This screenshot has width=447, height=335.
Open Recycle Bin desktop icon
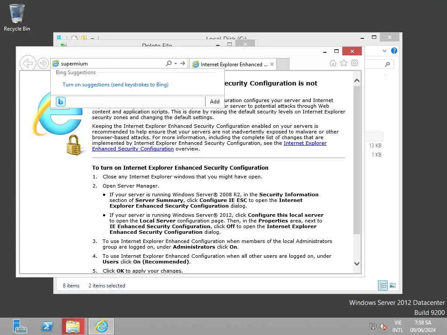[x=17, y=17]
